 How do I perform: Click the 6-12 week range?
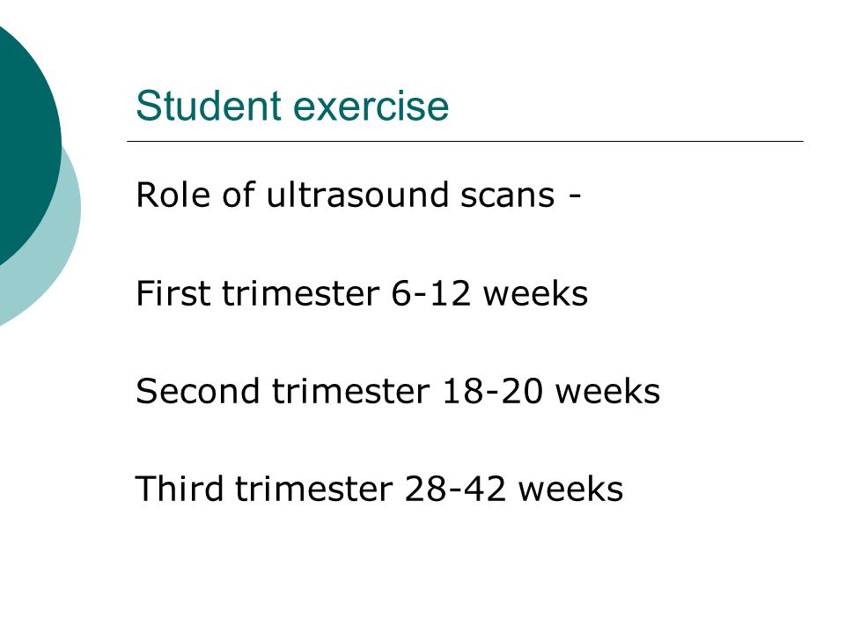430,294
